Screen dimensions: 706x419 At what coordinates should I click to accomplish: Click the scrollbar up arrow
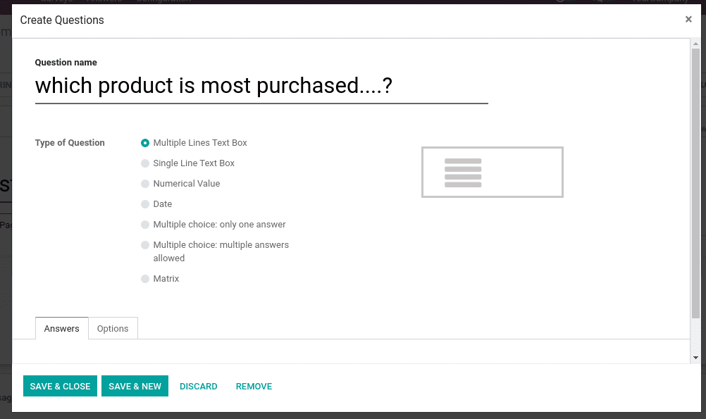point(695,44)
